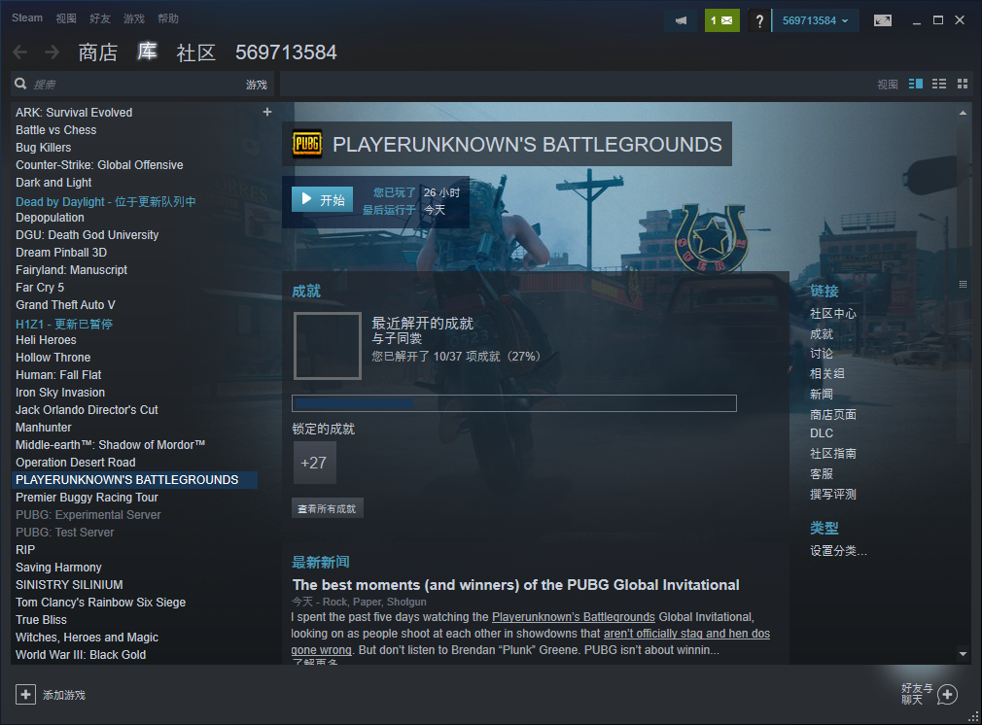Click the PUBG game logo icon
Screen dimensions: 982x725
click(x=307, y=144)
